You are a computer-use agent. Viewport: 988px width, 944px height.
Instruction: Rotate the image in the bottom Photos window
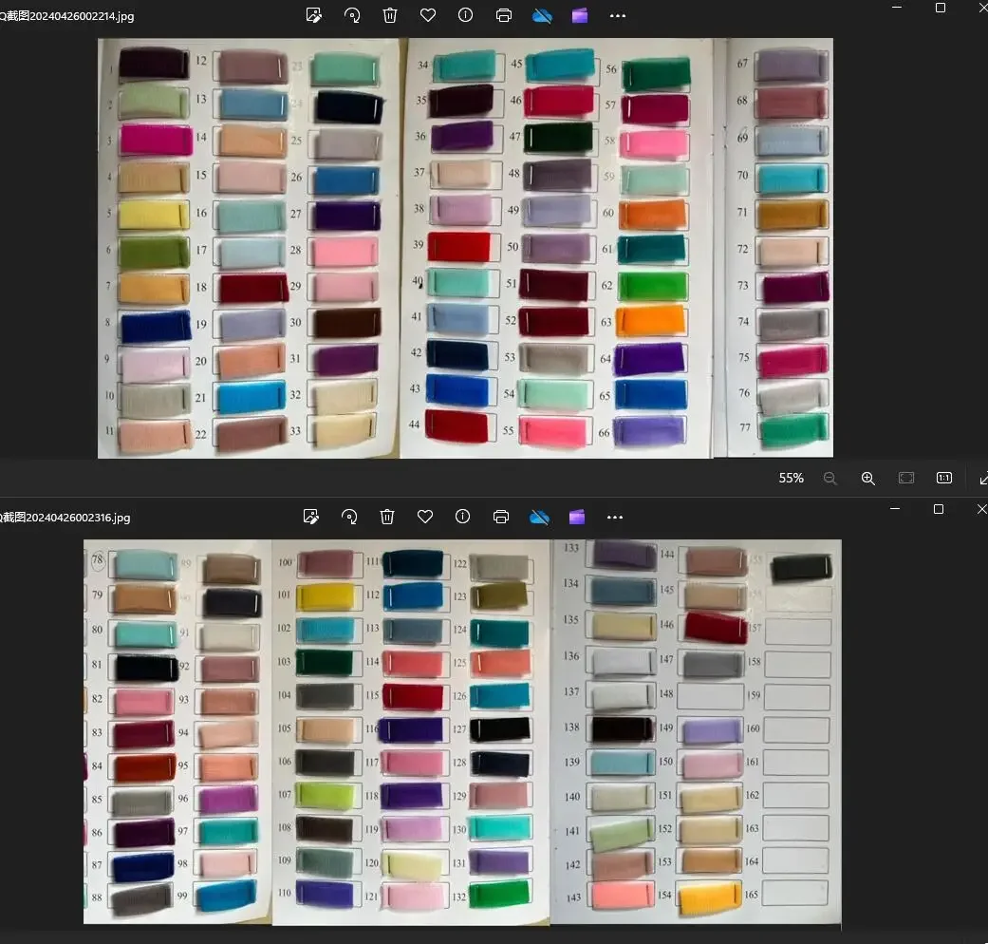click(x=349, y=517)
